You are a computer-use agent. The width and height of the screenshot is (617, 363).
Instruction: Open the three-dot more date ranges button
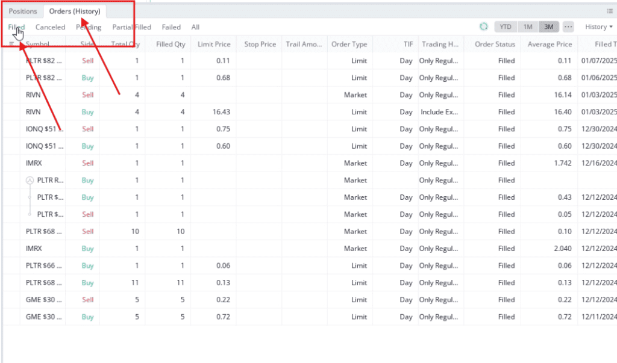coord(568,27)
